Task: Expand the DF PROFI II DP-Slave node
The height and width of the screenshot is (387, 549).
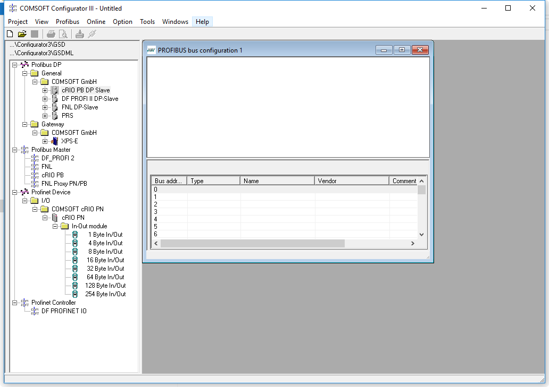Action: pos(45,99)
